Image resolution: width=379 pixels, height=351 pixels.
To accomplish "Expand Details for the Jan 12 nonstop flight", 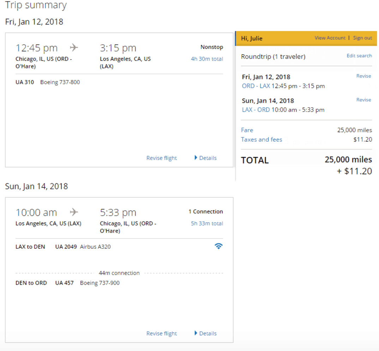I will pyautogui.click(x=205, y=158).
